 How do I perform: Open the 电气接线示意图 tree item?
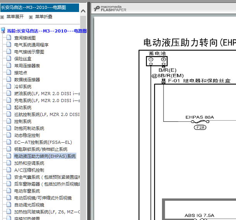(29, 52)
